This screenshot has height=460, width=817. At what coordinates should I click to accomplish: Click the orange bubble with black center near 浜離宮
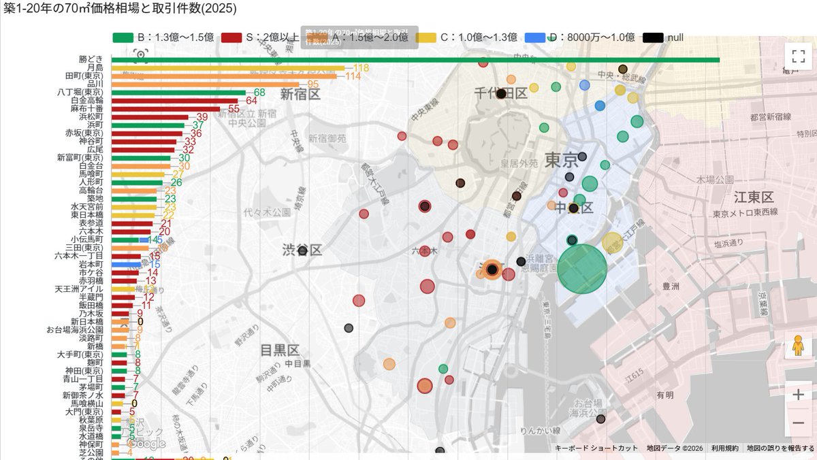(x=492, y=270)
